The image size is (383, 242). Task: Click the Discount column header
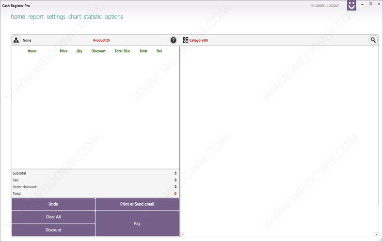[98, 51]
